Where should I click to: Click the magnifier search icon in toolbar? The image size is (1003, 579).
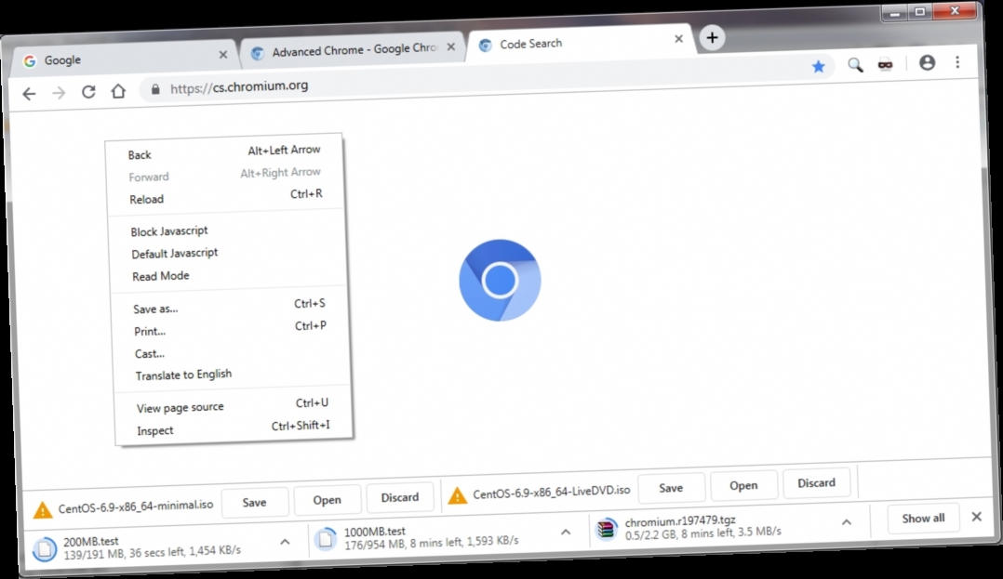click(x=855, y=64)
